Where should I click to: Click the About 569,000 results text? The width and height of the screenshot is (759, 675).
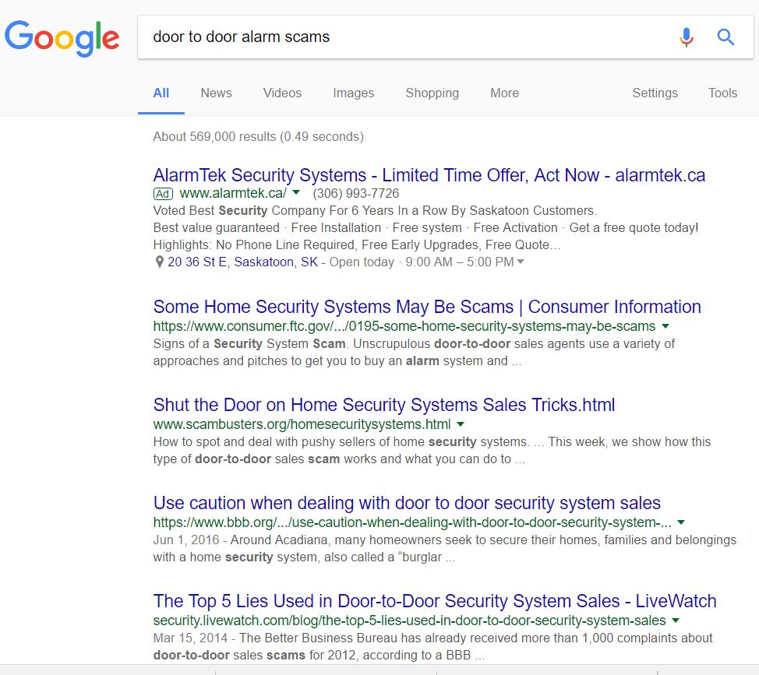click(x=258, y=137)
